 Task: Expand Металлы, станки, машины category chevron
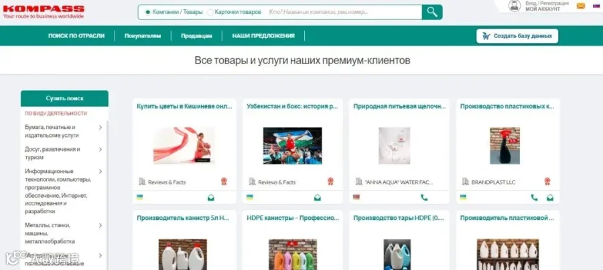point(100,225)
